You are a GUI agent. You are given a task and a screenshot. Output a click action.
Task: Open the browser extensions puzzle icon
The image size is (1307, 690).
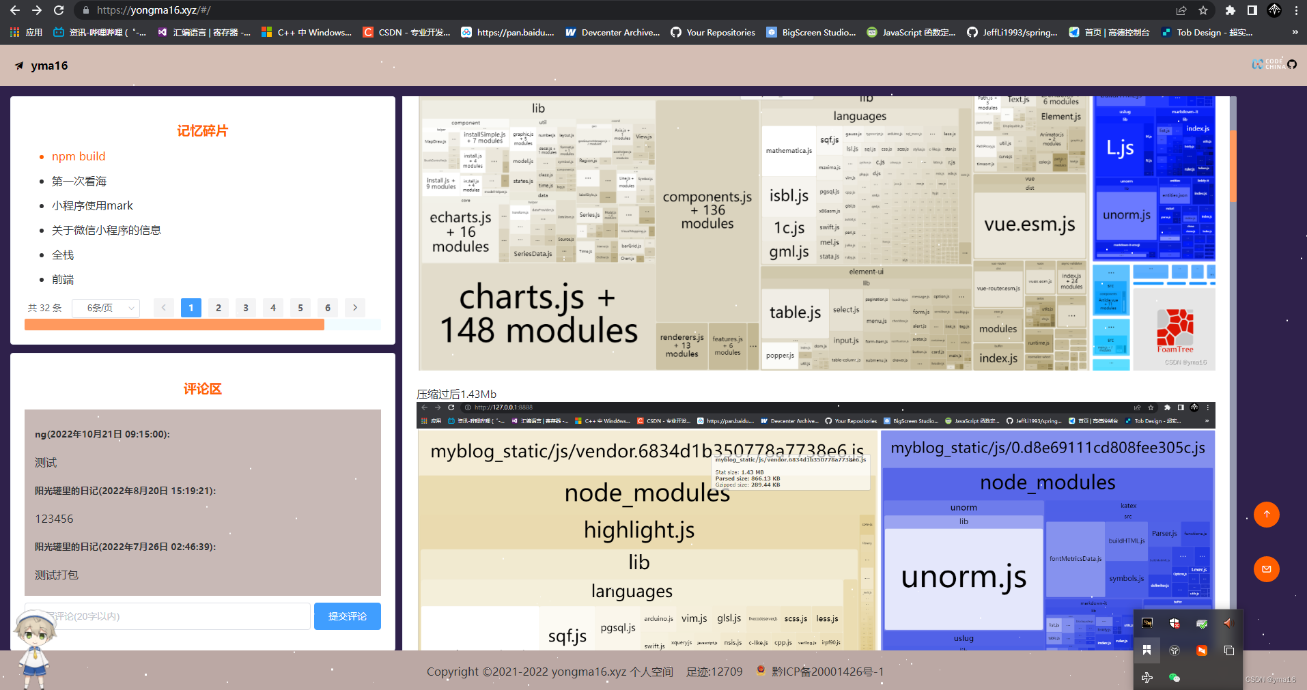(1230, 10)
